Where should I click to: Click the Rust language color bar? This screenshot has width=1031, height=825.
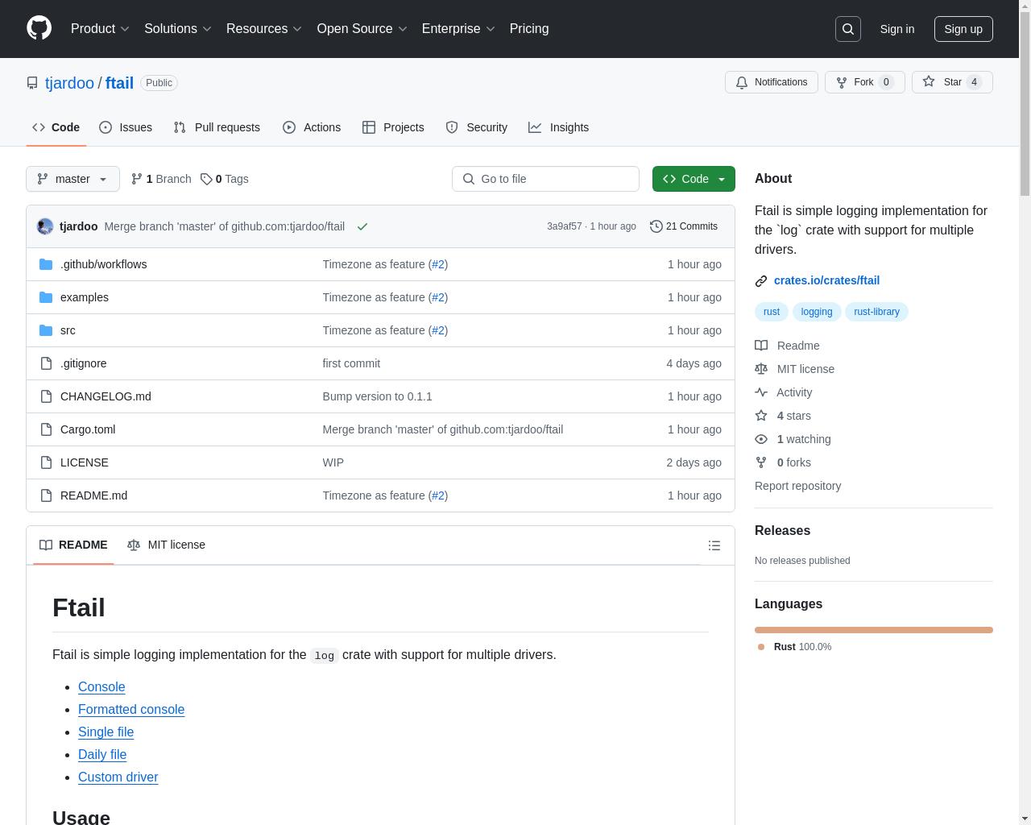(873, 630)
